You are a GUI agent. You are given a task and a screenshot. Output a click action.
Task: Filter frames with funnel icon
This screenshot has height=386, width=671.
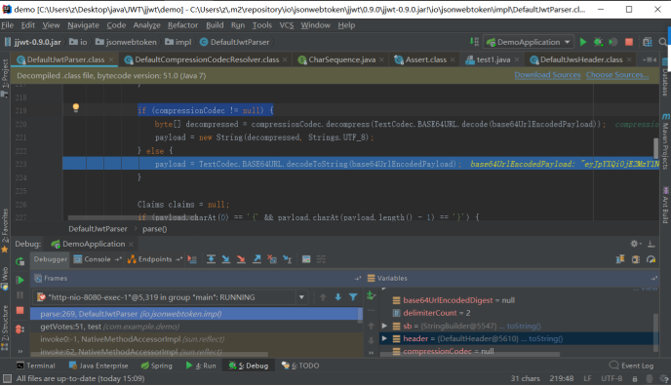click(353, 297)
